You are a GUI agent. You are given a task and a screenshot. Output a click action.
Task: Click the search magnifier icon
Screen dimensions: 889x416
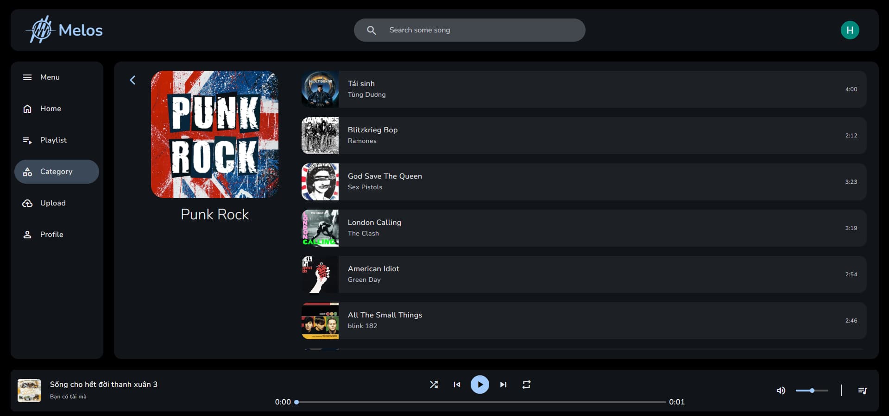click(x=371, y=30)
